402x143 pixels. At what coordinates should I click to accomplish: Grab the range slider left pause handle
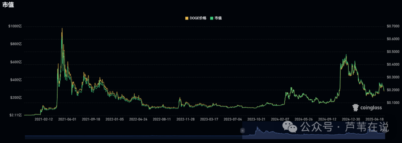tap(242, 130)
